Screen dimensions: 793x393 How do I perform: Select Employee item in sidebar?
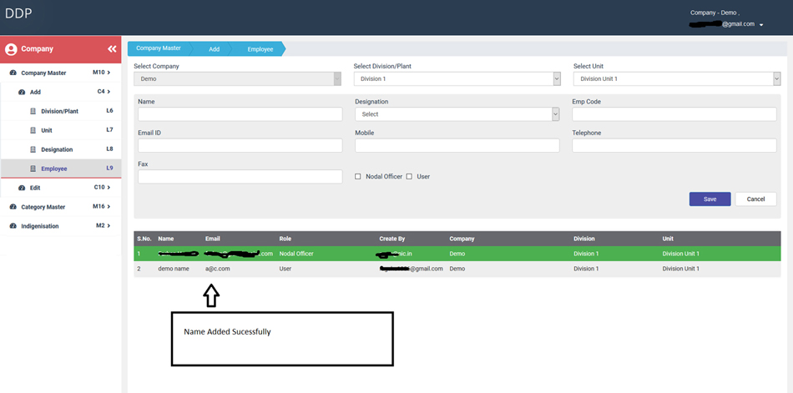(54, 169)
